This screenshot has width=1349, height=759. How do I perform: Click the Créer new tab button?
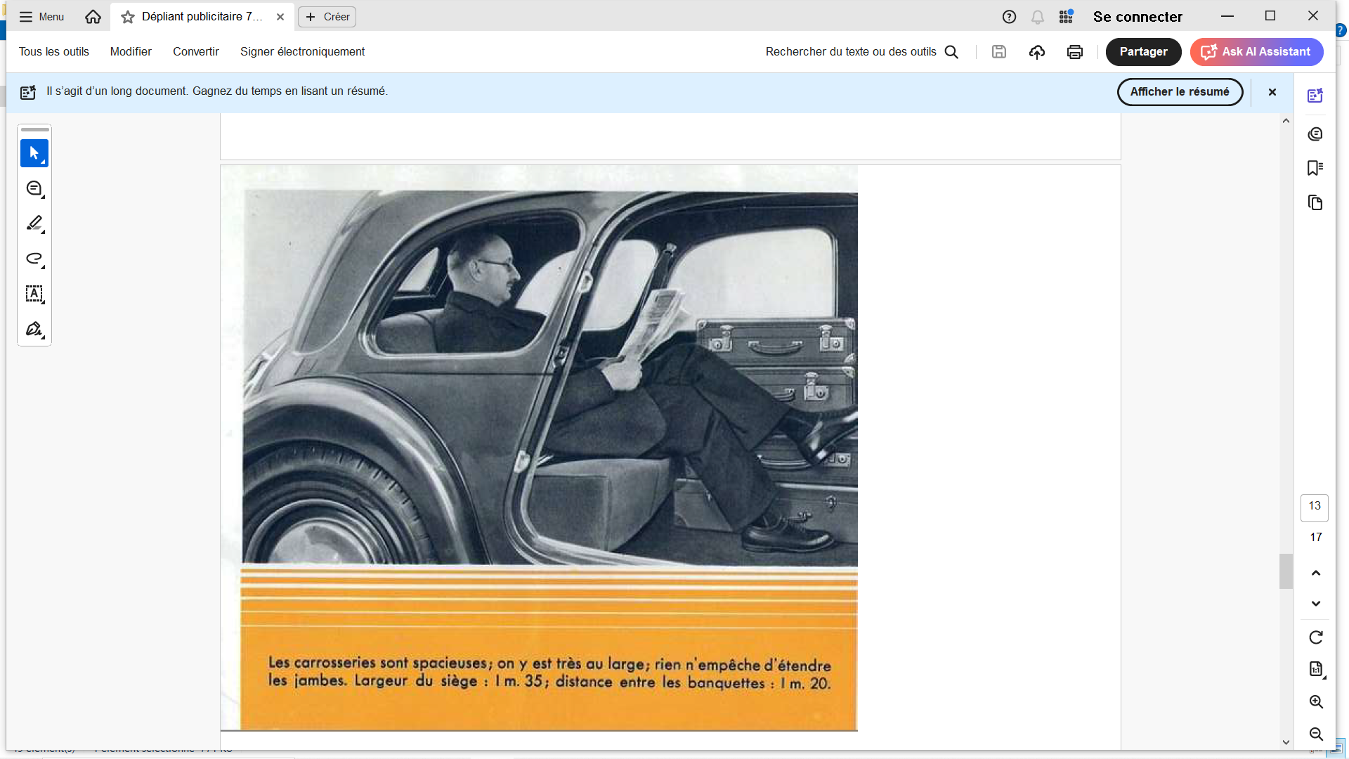tap(327, 17)
